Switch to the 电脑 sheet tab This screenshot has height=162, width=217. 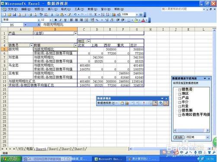click(29, 149)
